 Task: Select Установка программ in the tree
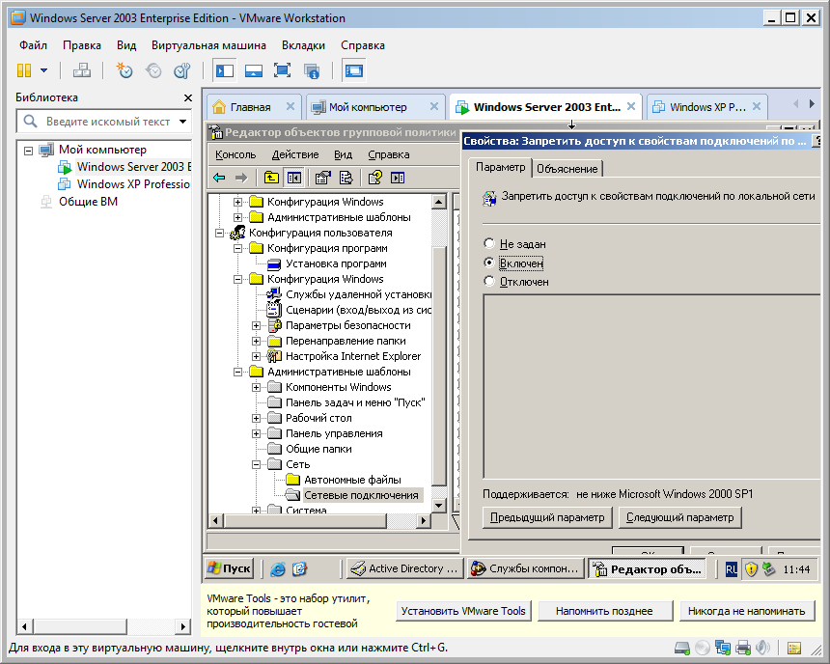click(x=336, y=263)
